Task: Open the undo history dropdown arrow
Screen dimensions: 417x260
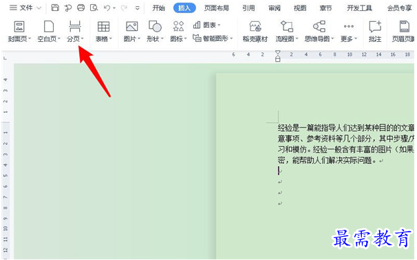Action: [114, 8]
